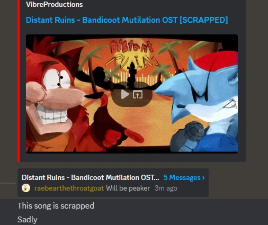The width and height of the screenshot is (268, 225).
Task: Expand the thread via the chevron arrow
Action: [x=203, y=177]
